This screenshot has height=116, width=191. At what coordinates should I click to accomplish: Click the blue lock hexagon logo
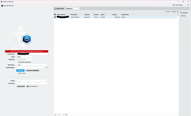pos(27,39)
